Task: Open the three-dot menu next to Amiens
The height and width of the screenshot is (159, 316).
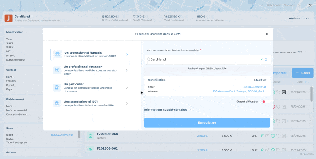Action: tap(307, 18)
